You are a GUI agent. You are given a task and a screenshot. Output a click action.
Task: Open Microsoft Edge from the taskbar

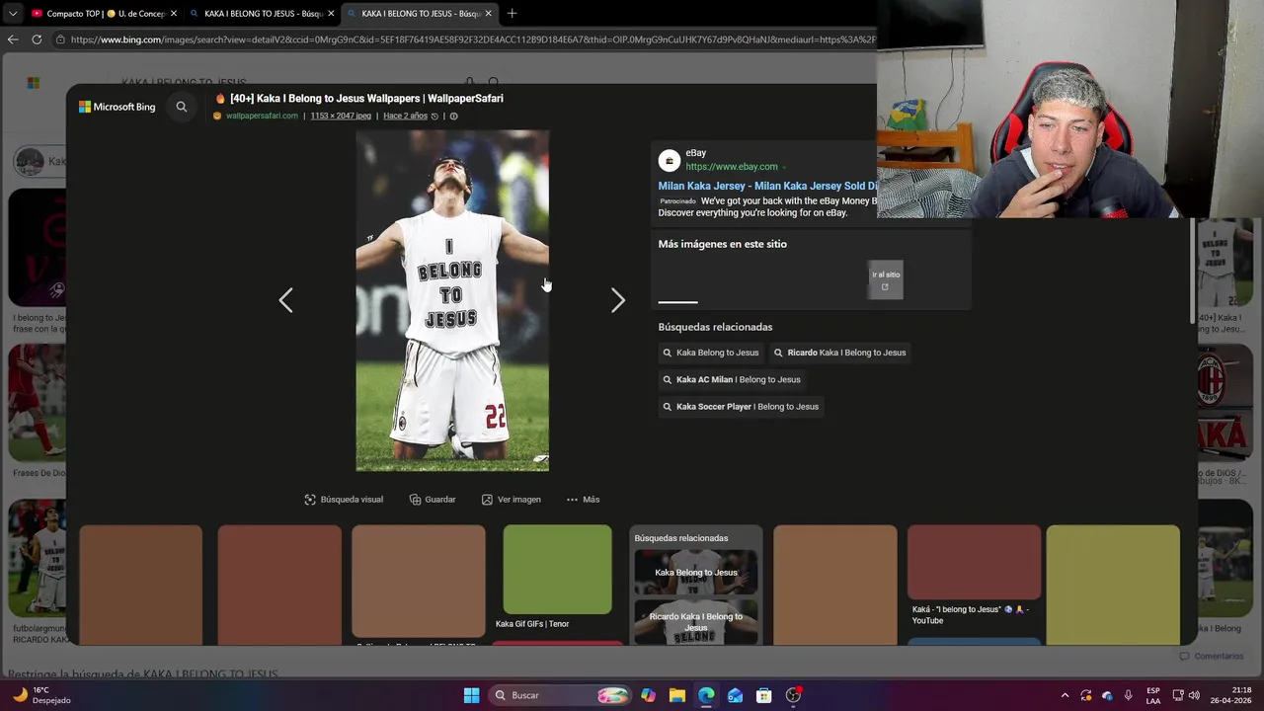[706, 695]
